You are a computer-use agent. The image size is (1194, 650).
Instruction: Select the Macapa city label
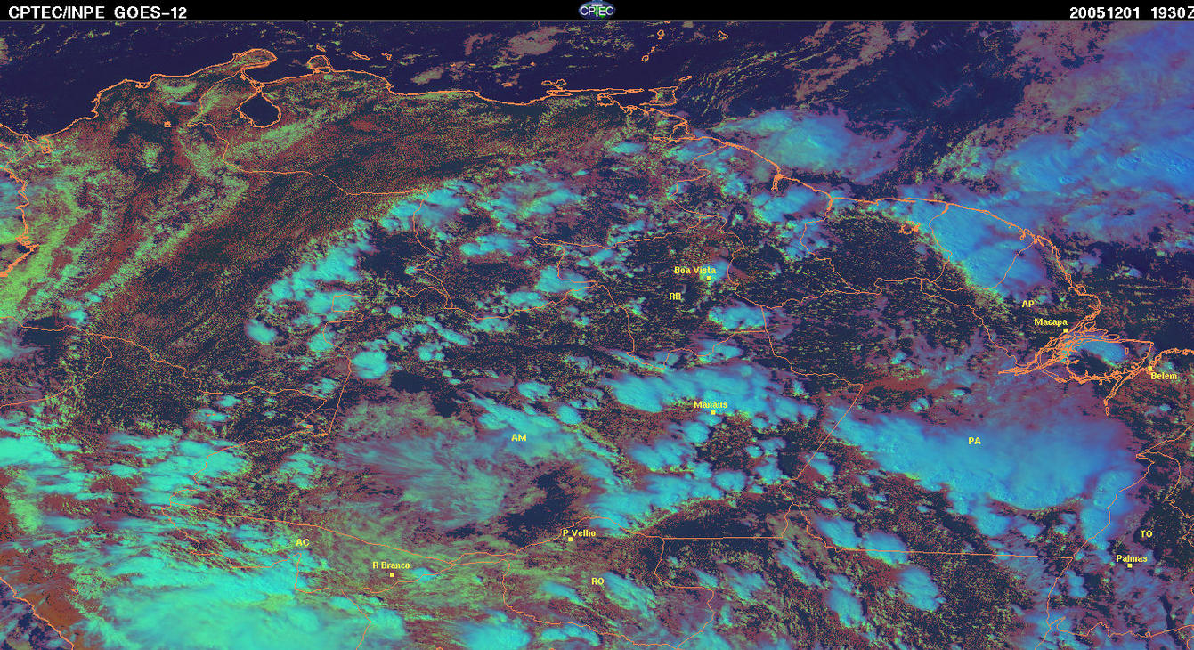[x=1051, y=321]
